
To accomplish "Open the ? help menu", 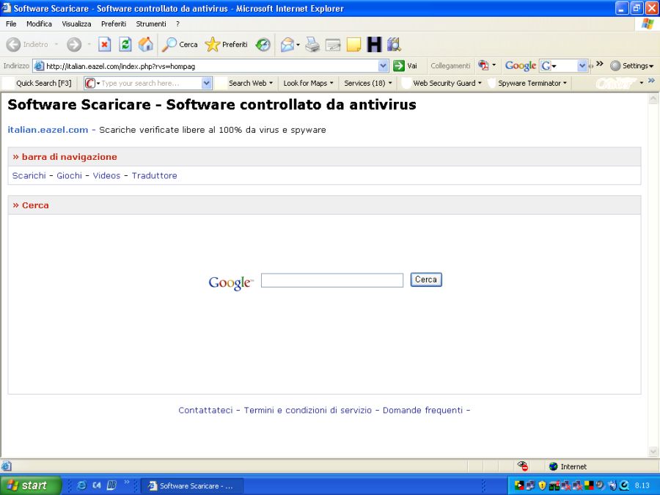I will (177, 24).
